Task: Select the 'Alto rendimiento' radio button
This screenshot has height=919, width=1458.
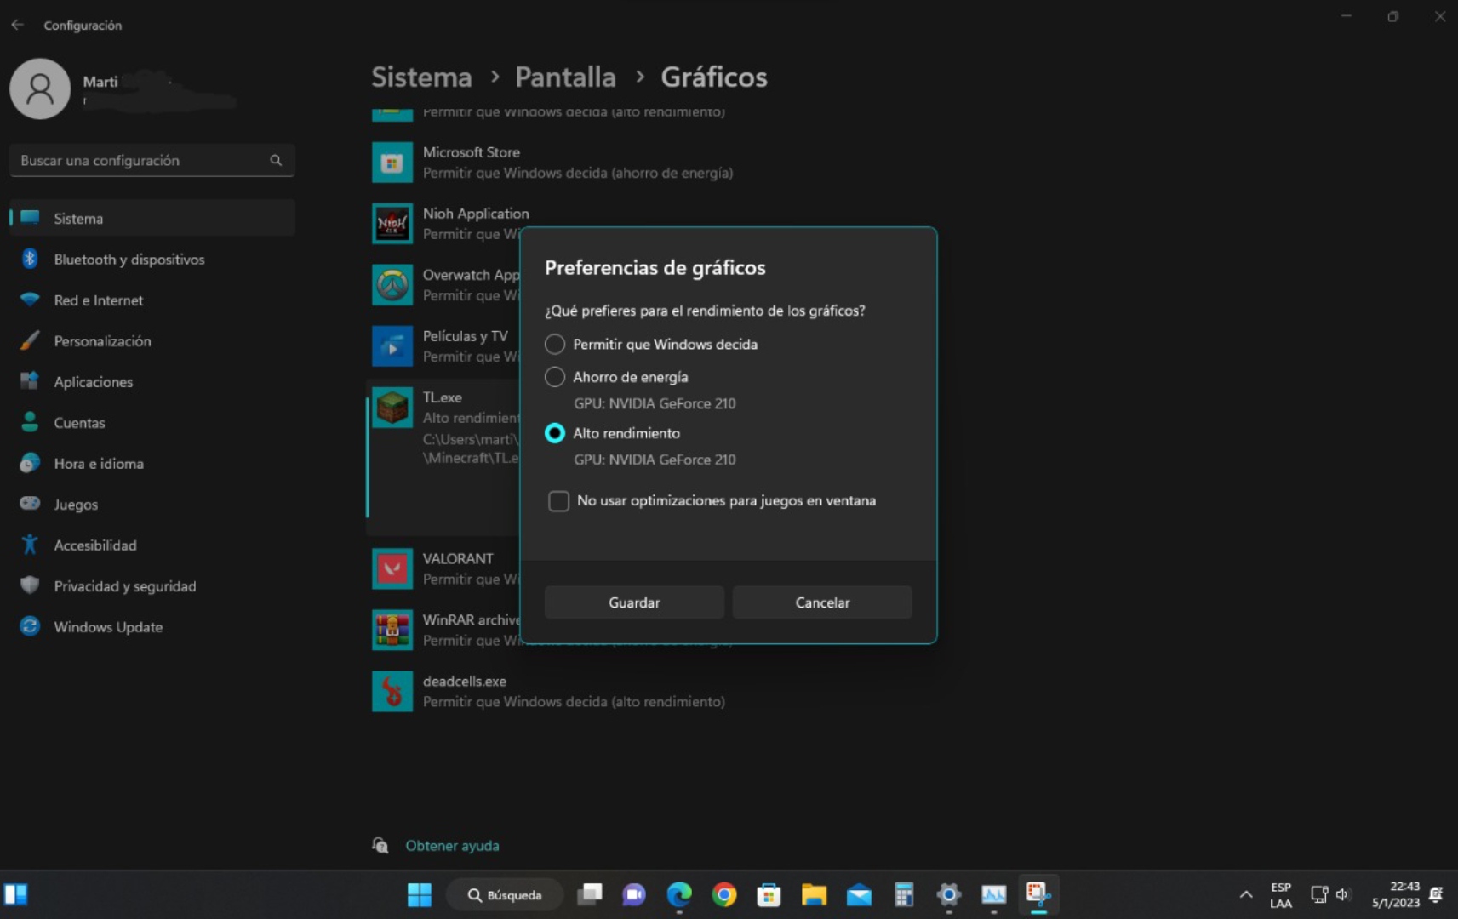Action: (x=555, y=433)
